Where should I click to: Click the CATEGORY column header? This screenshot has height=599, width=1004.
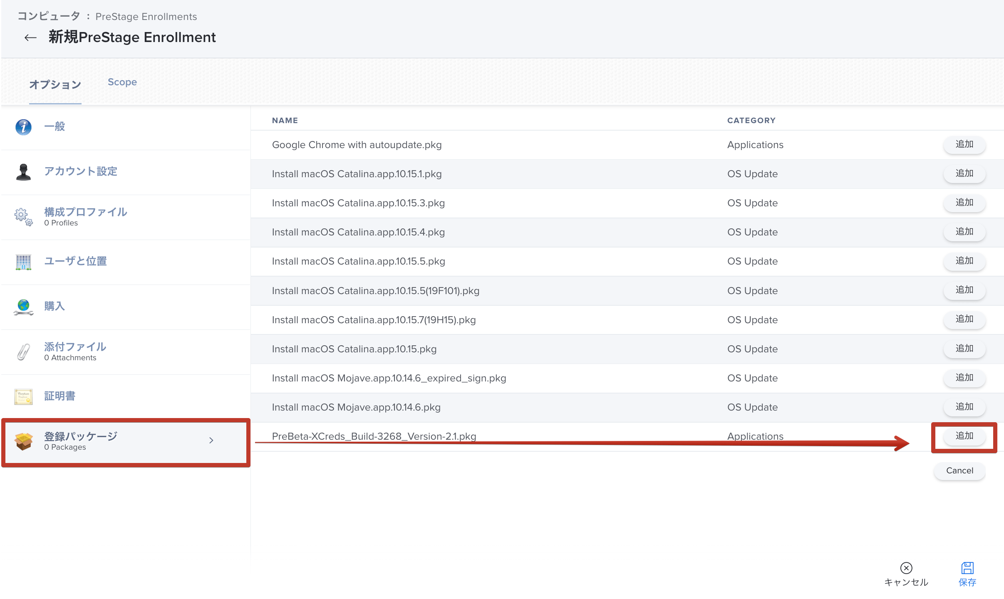[751, 120]
